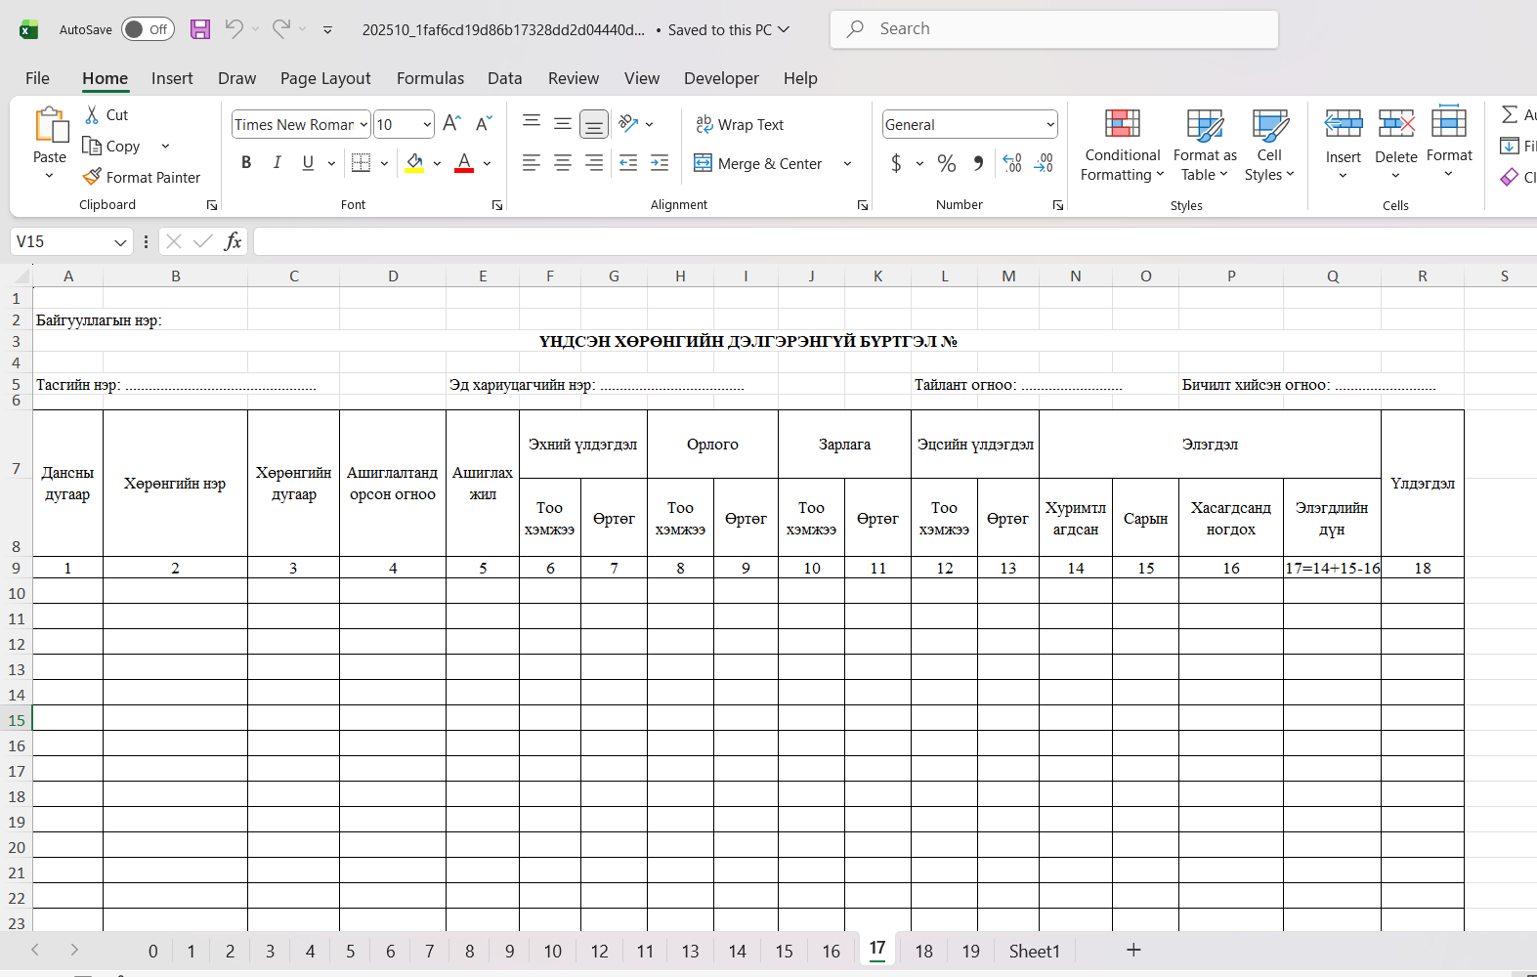Click the Increase Font Size icon
This screenshot has width=1537, height=977.
tap(451, 124)
